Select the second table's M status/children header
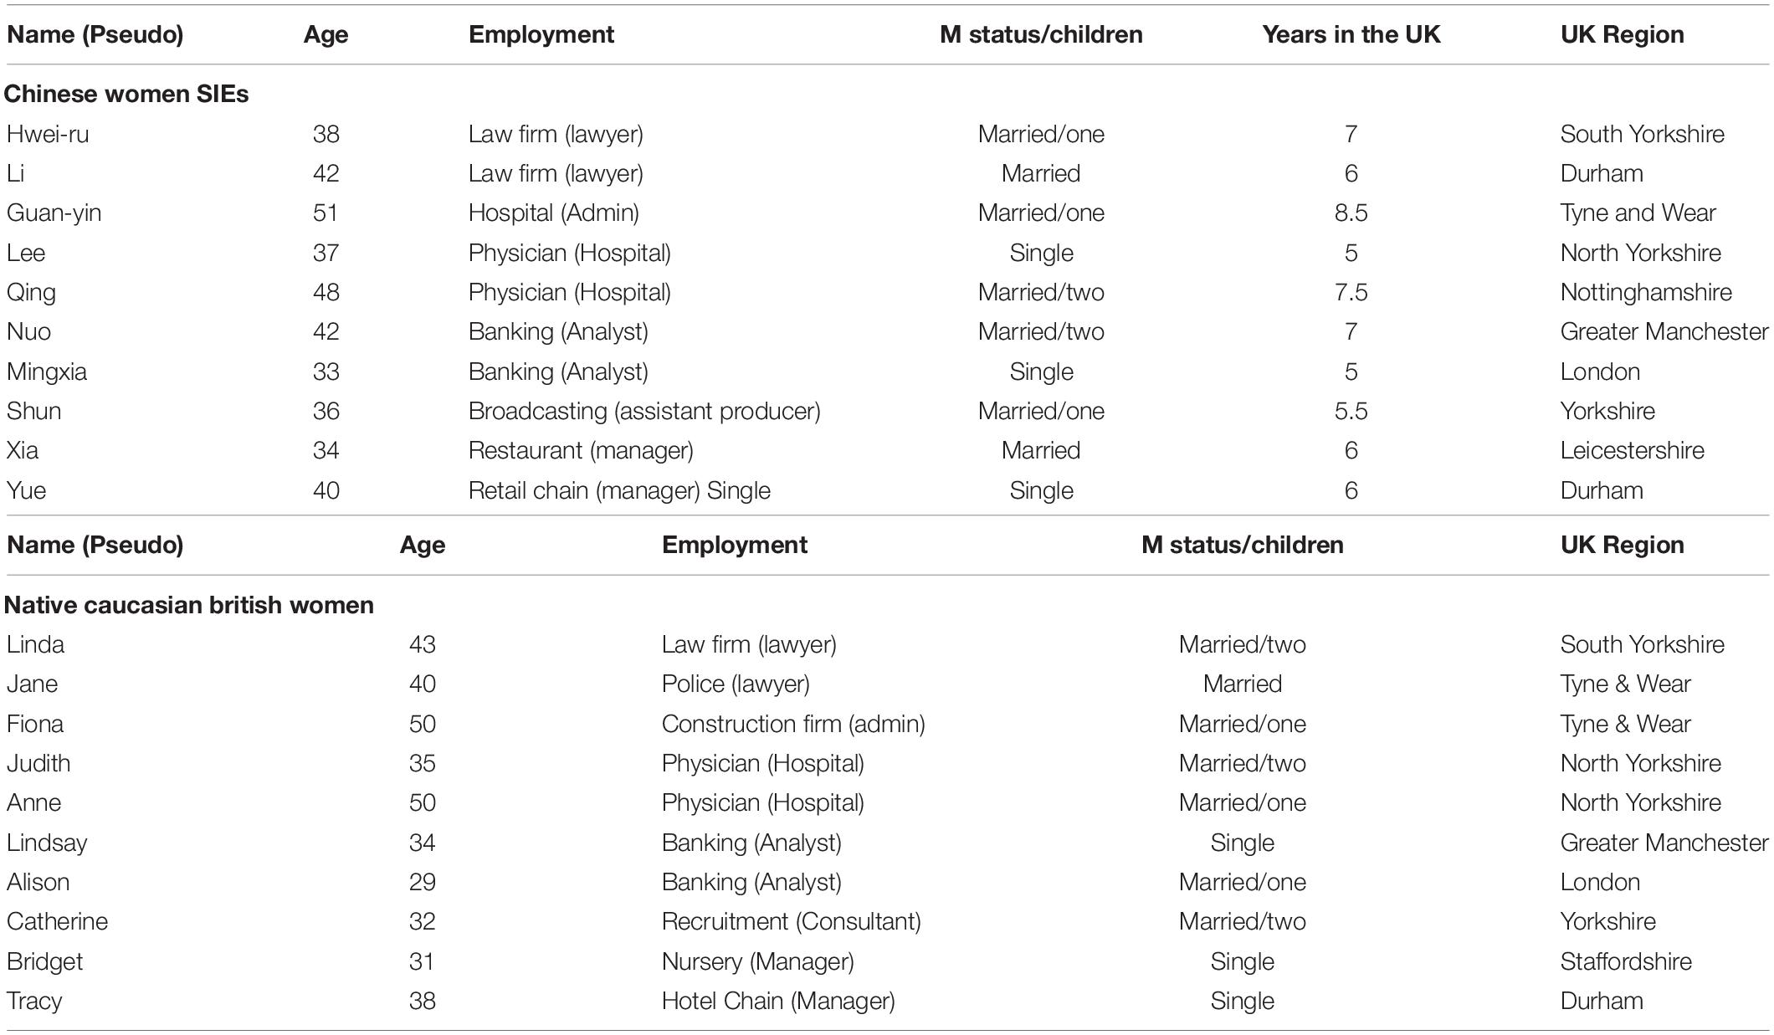 tap(1242, 545)
